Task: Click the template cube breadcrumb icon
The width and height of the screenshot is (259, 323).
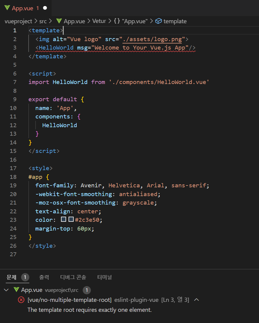Action: click(158, 21)
